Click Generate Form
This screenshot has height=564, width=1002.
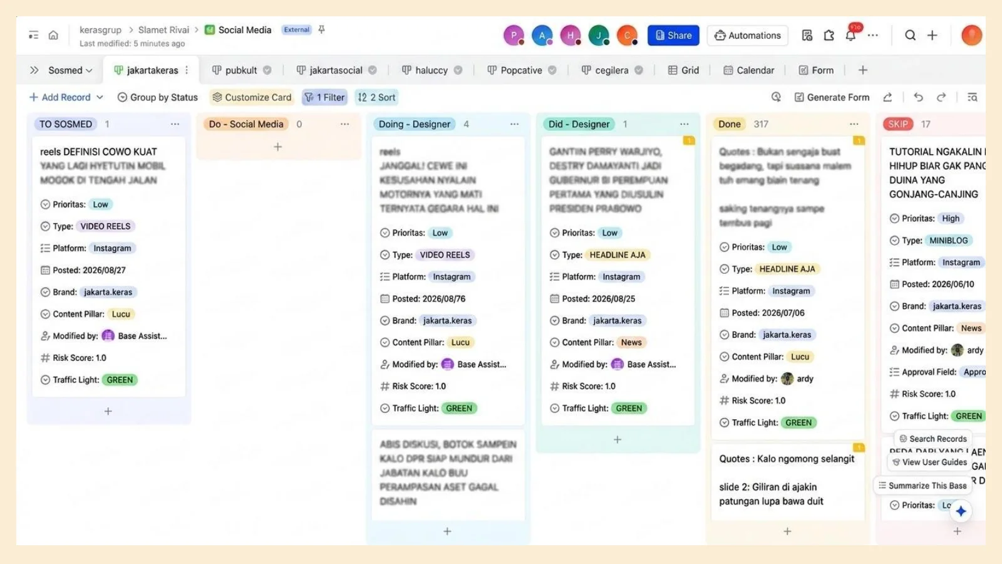pyautogui.click(x=832, y=97)
